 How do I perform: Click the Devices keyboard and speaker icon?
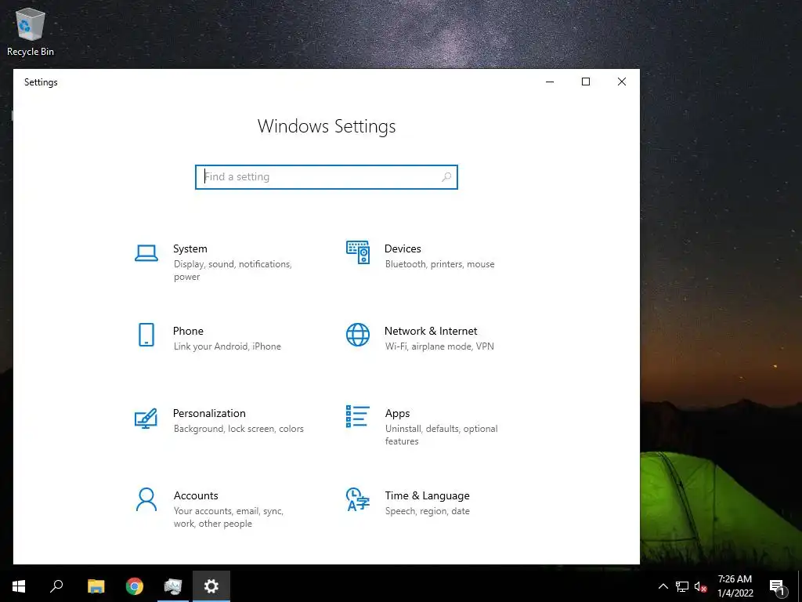point(358,252)
